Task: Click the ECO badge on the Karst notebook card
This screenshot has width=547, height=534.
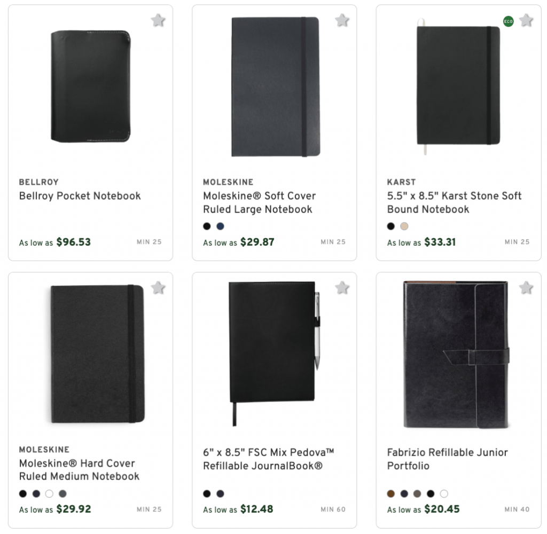Action: point(509,22)
